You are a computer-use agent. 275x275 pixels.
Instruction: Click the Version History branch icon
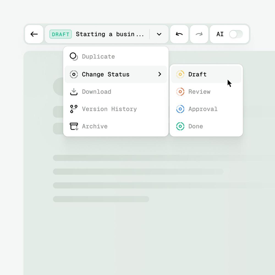pyautogui.click(x=74, y=109)
